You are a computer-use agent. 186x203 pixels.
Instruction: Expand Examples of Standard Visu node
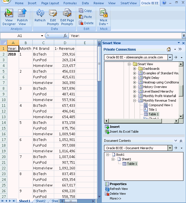134,73
